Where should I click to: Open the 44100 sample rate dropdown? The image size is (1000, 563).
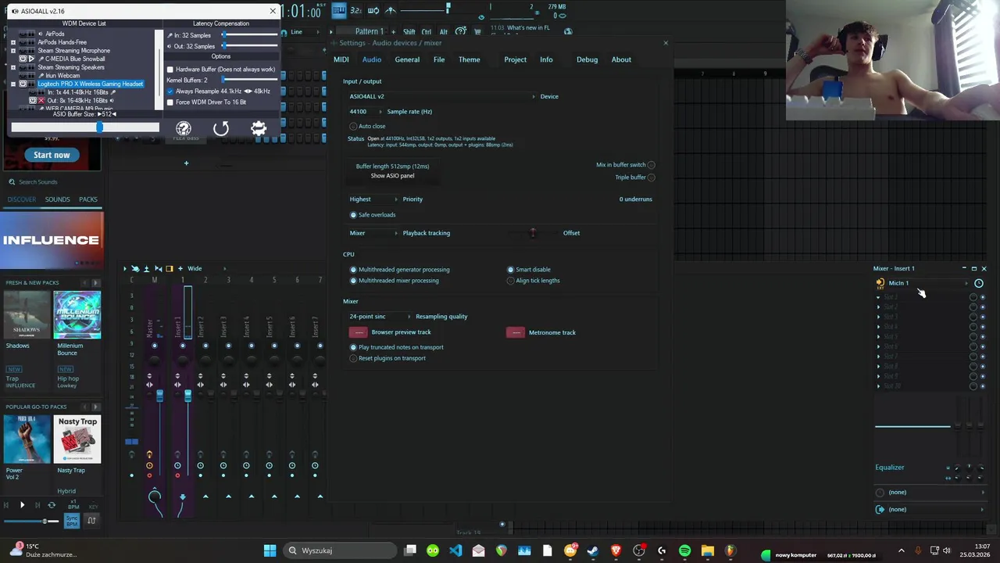click(x=364, y=112)
